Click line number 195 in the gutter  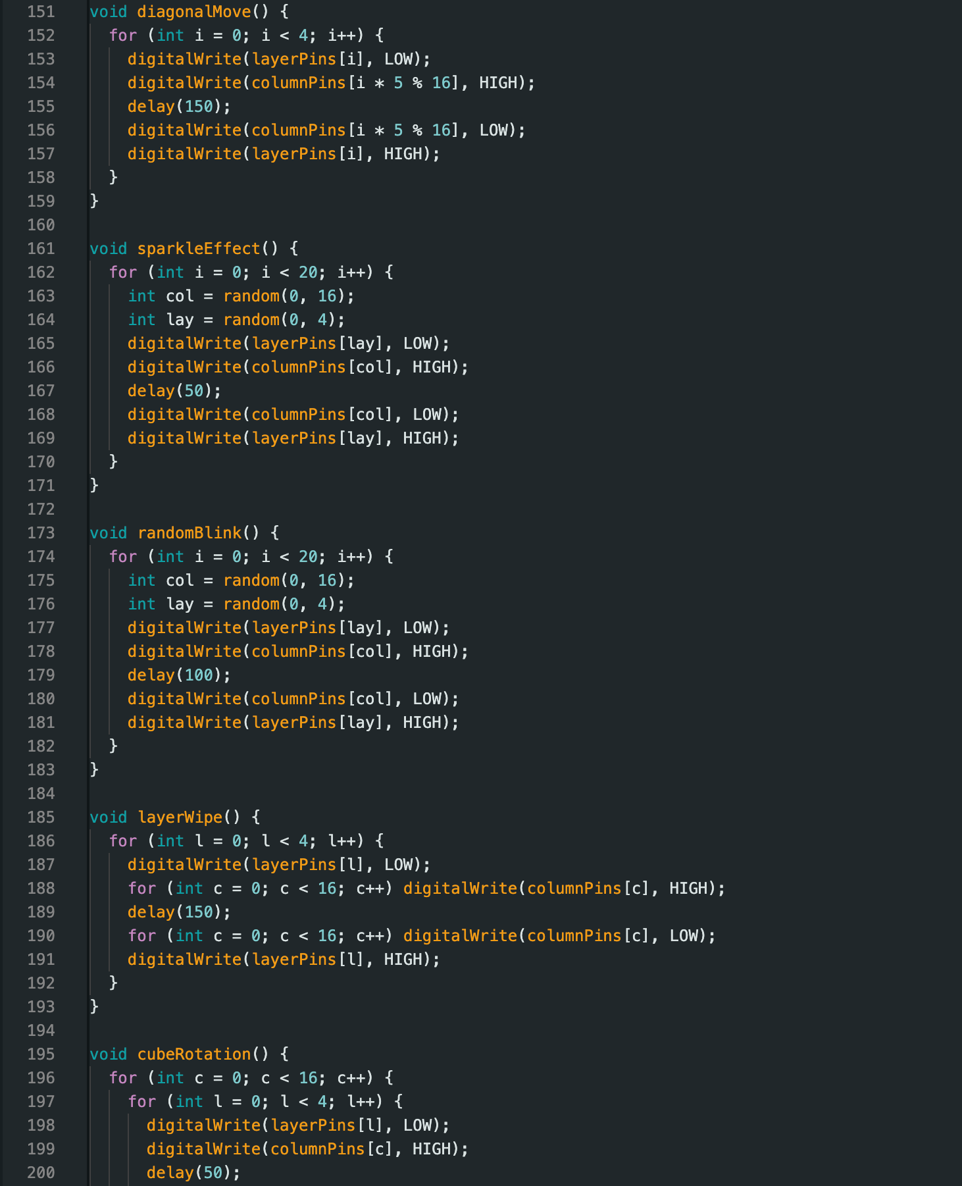click(x=41, y=1054)
